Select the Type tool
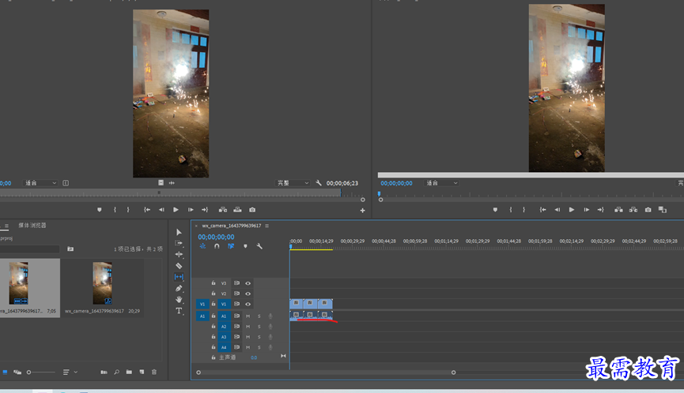The image size is (684, 393). 179,311
